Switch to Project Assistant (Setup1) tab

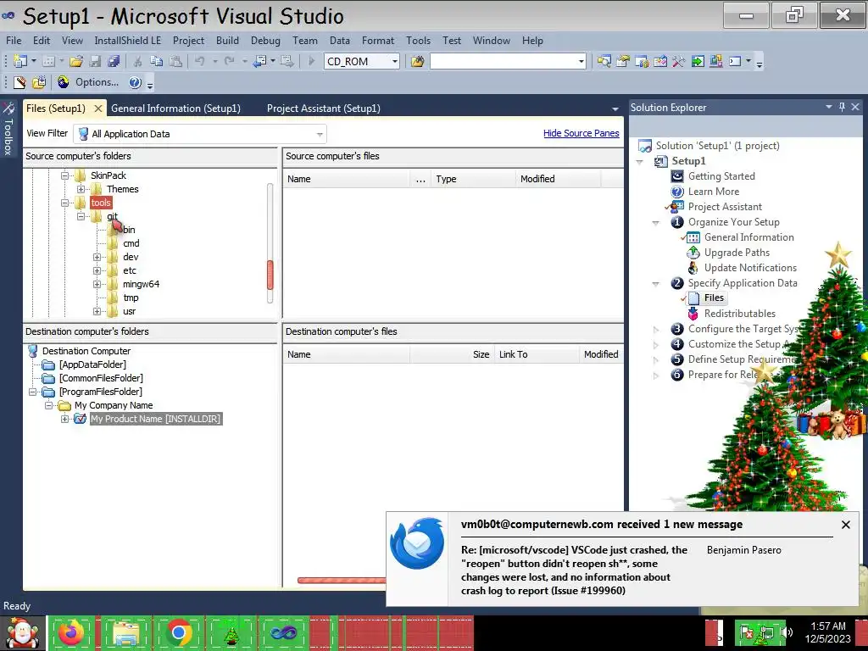(x=323, y=108)
